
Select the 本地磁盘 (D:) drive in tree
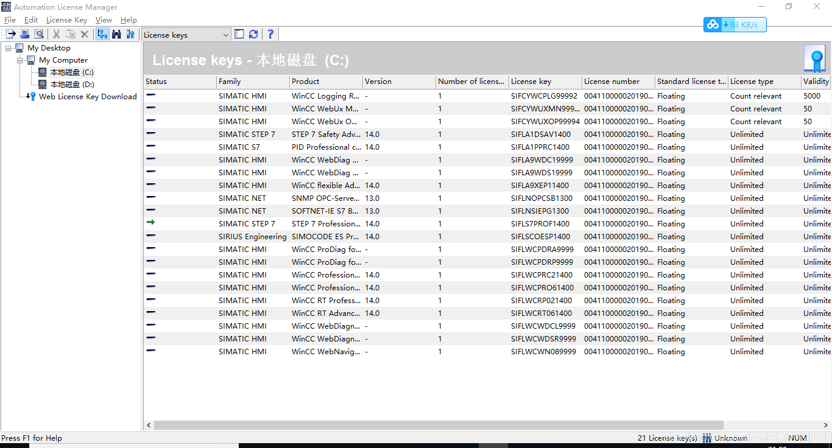pyautogui.click(x=72, y=85)
